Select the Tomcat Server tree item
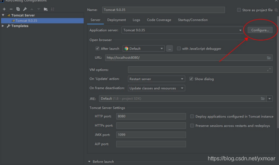The height and width of the screenshot is (165, 279). tap(23, 15)
